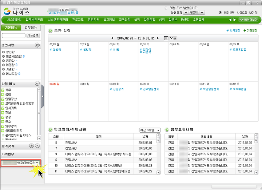Expand 외부강의 in my menu tree
This screenshot has width=262, height=190.
[3, 126]
